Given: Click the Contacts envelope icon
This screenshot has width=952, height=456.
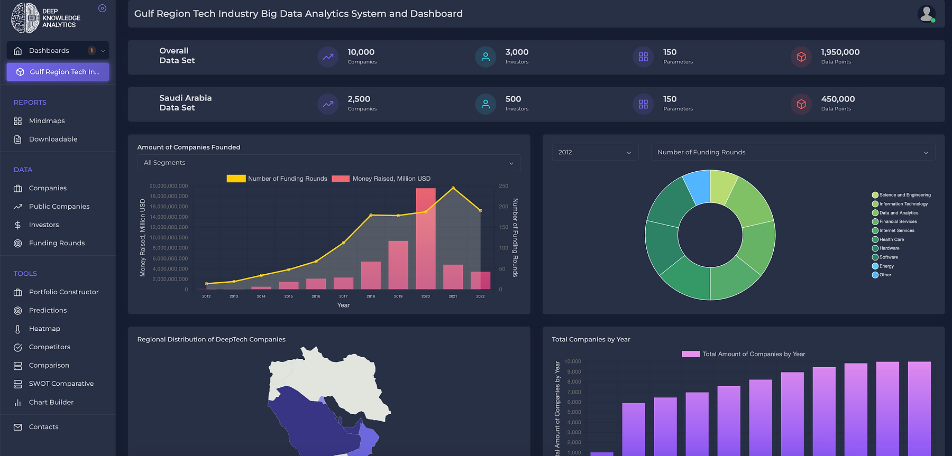Looking at the screenshot, I should click(x=17, y=427).
